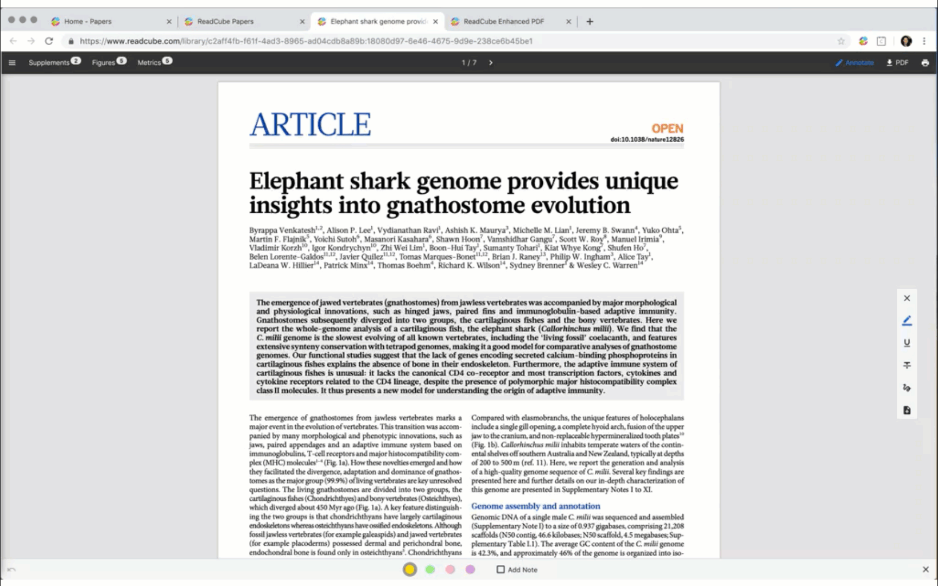Select the underline annotation tool
Image resolution: width=938 pixels, height=586 pixels.
click(907, 343)
